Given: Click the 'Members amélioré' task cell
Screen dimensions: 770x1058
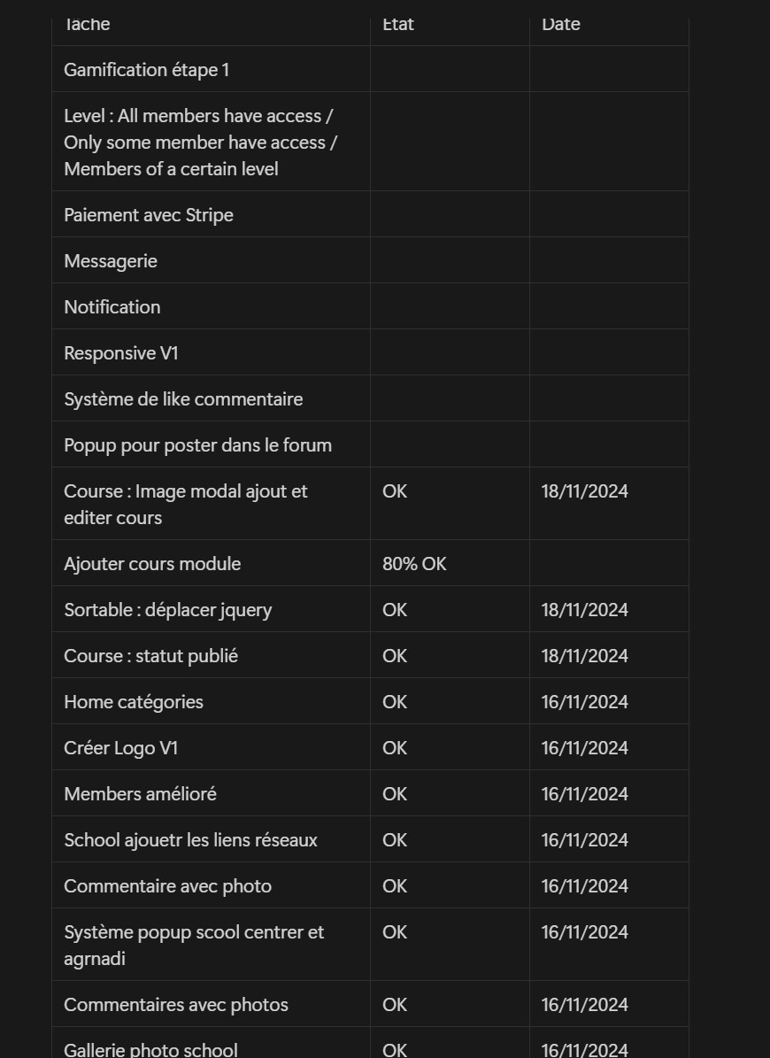Looking at the screenshot, I should (x=211, y=792).
